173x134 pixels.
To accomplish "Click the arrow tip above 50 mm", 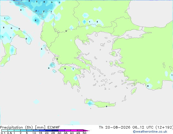I will [x=87, y=130].
